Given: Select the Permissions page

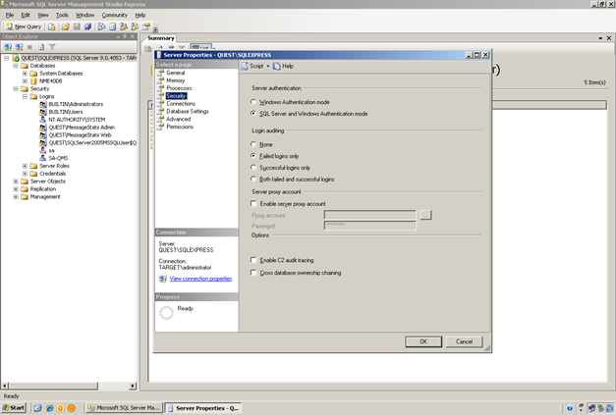Looking at the screenshot, I should [x=180, y=127].
